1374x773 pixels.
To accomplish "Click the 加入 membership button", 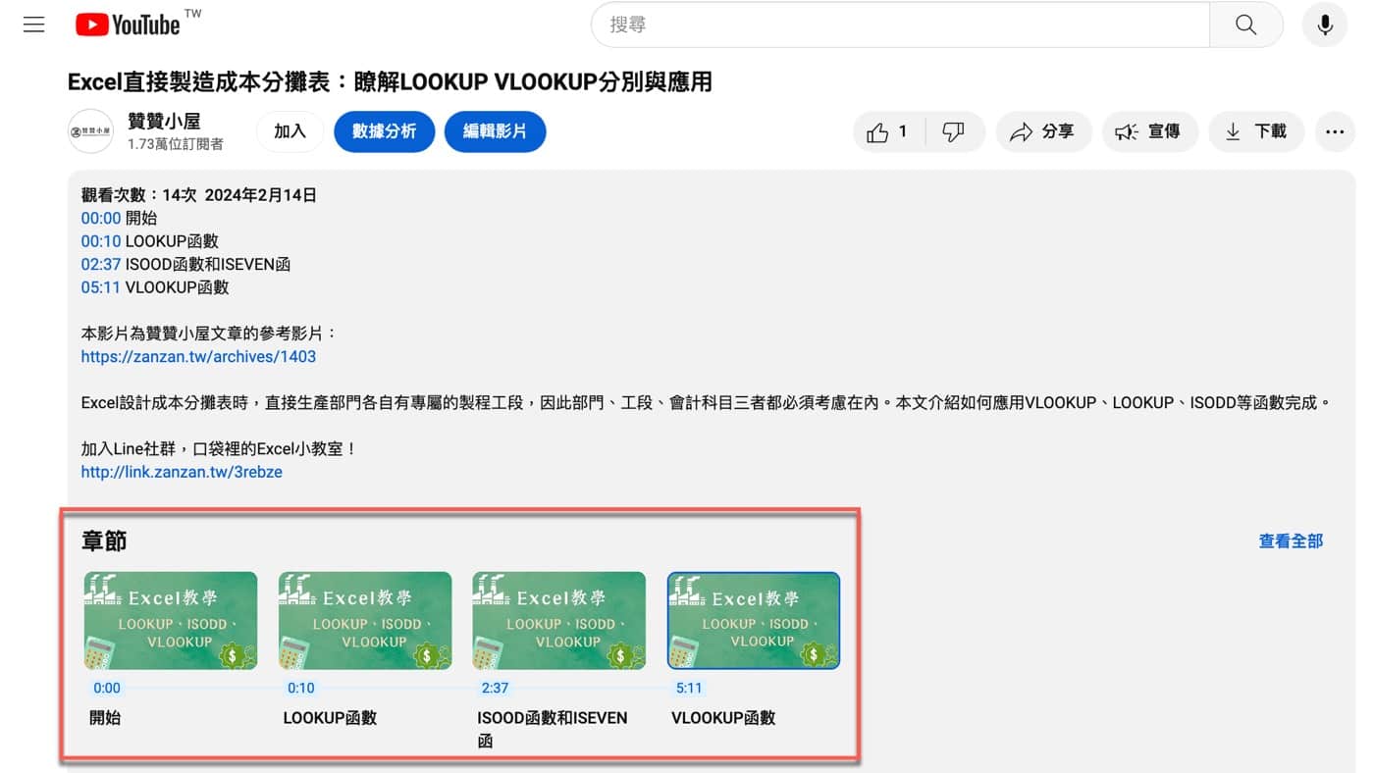I will pyautogui.click(x=290, y=131).
